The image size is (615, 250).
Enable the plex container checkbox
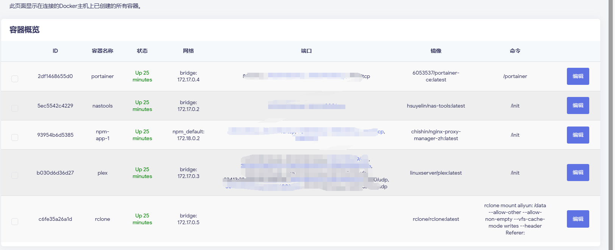click(15, 175)
